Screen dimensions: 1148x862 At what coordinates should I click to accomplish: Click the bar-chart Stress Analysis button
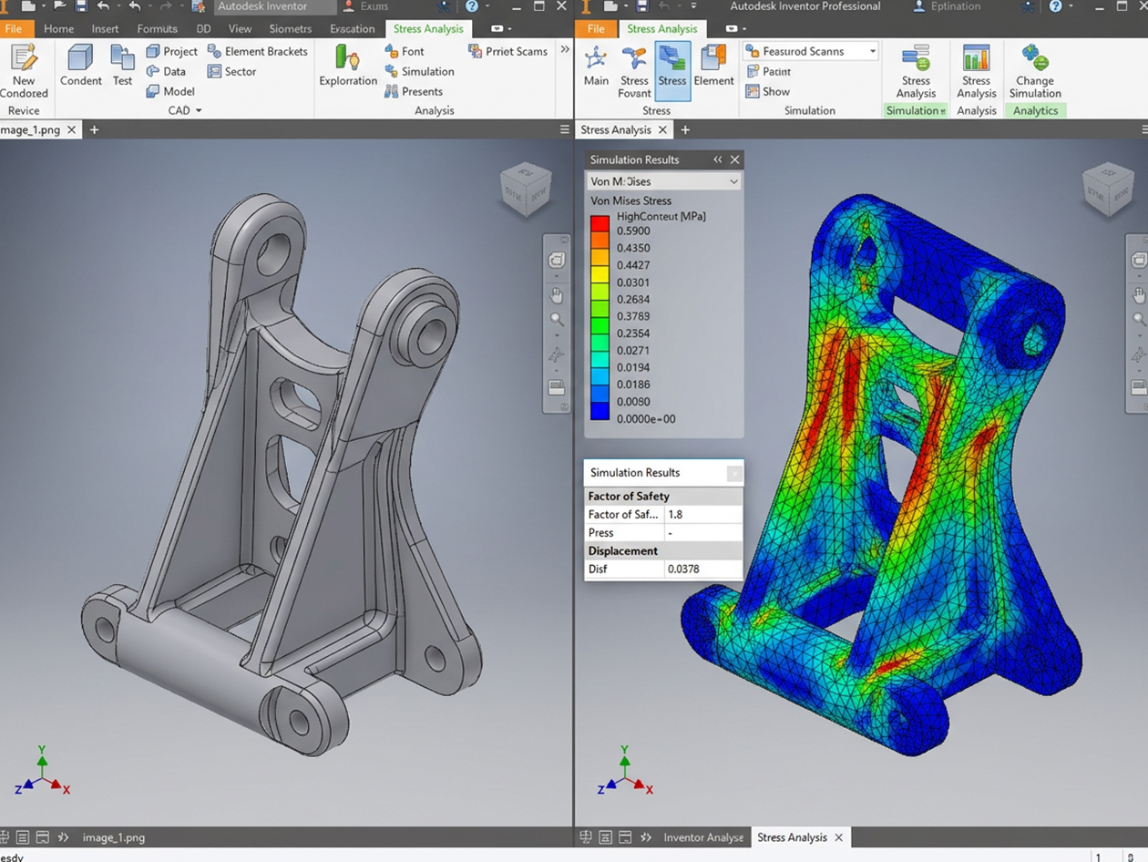977,71
